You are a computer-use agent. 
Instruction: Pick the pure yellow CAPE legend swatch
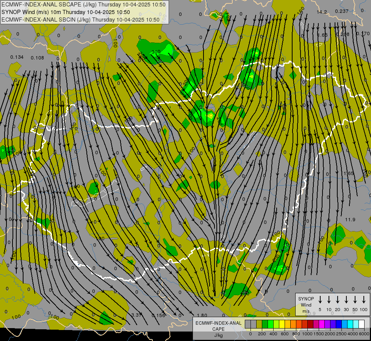(282, 324)
